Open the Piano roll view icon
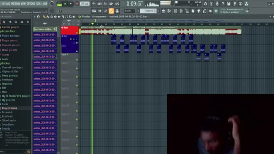 pyautogui.click(x=170, y=11)
